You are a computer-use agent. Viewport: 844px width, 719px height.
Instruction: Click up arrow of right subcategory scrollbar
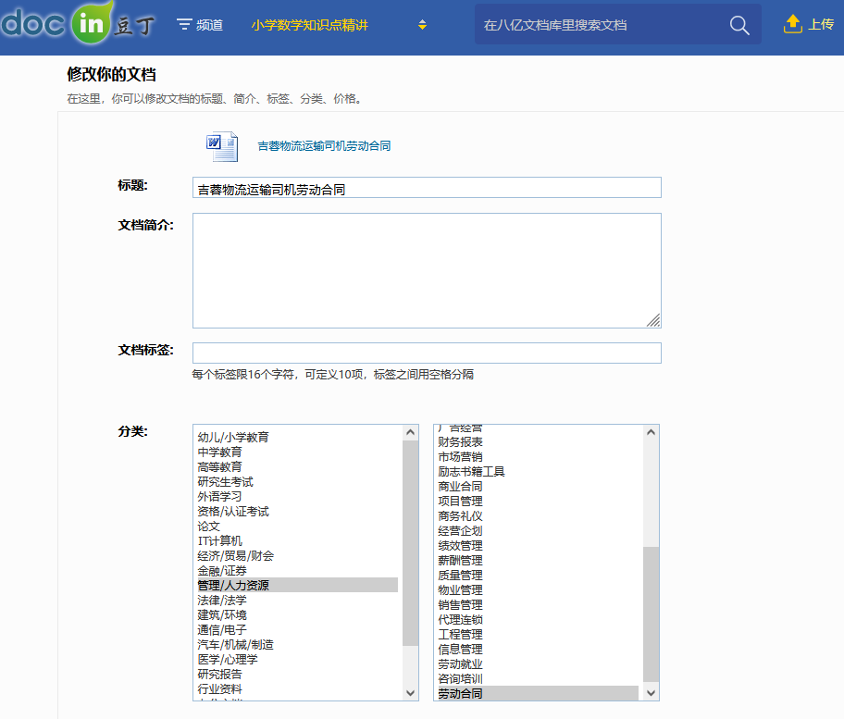[652, 432]
